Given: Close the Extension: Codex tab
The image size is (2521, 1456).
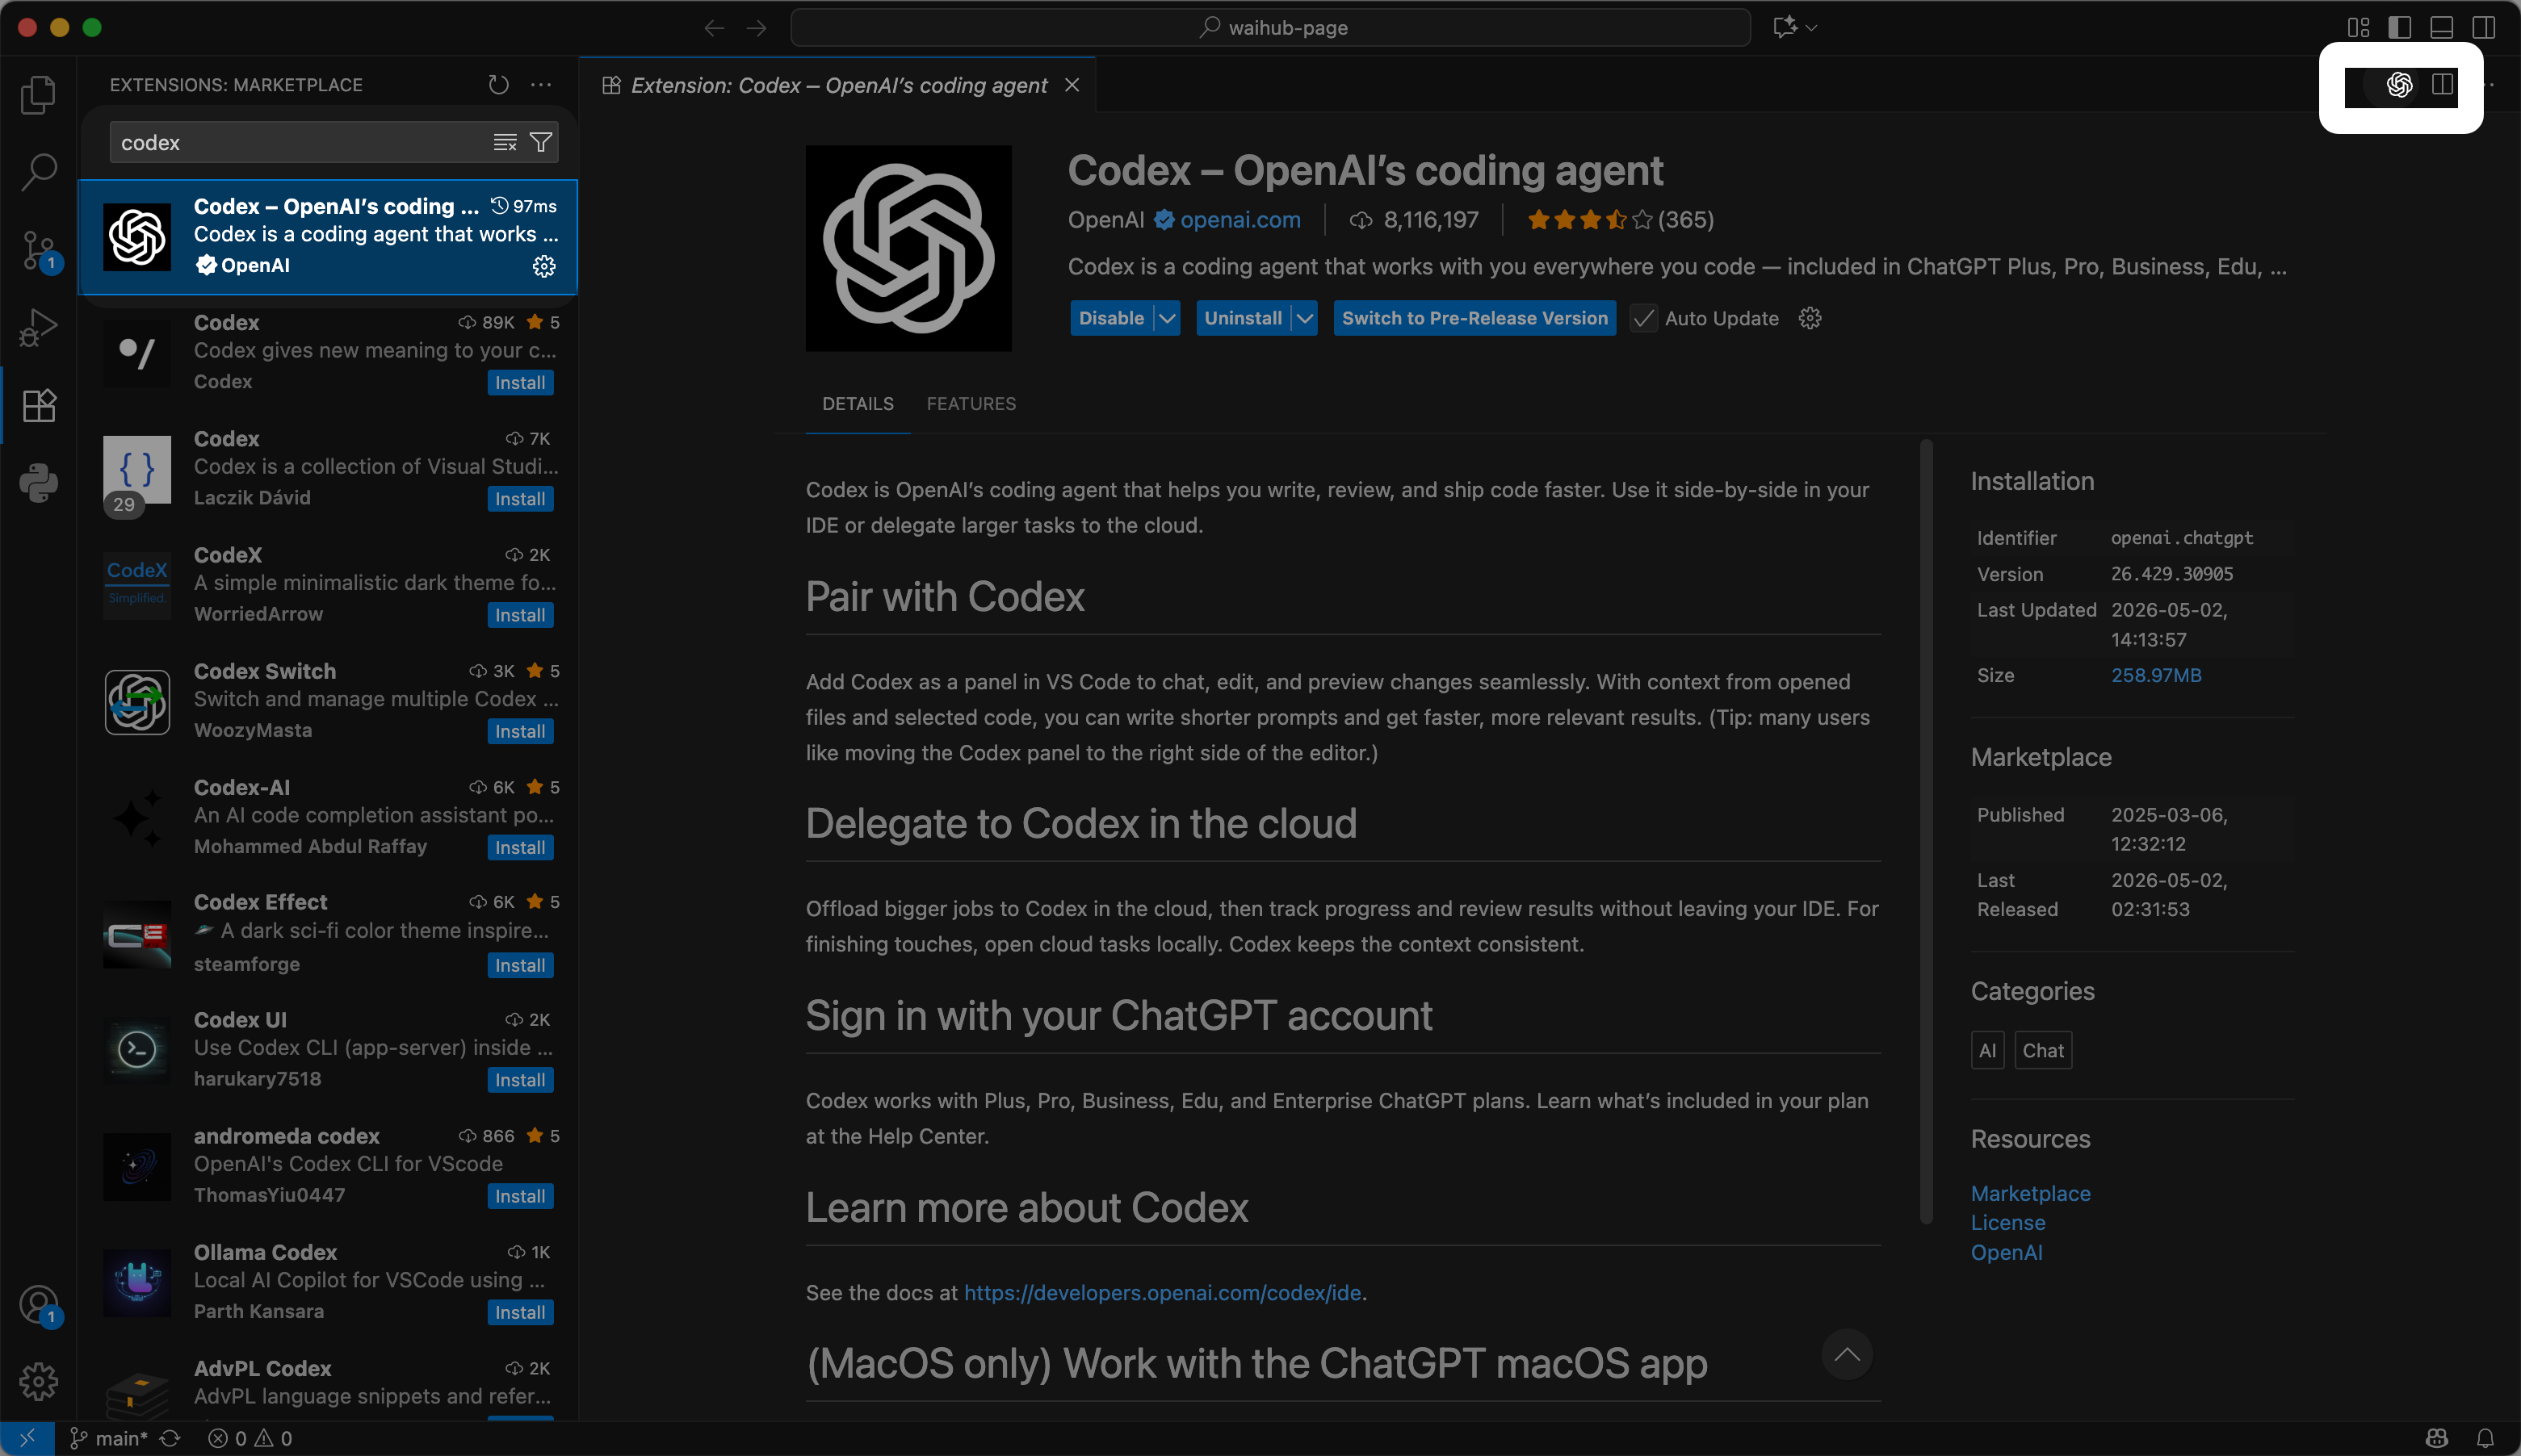Looking at the screenshot, I should click(x=1072, y=85).
